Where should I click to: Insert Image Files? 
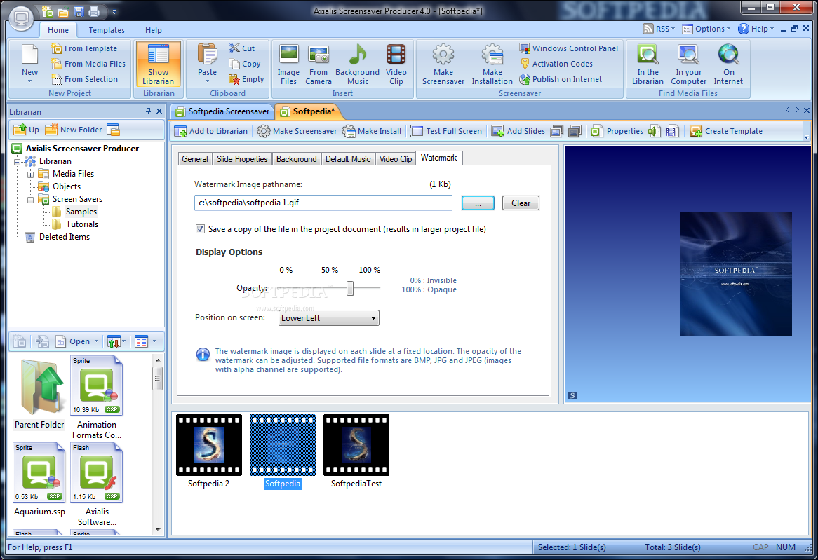click(288, 64)
